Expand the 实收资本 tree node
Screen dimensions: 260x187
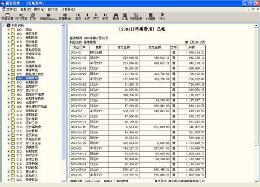click(x=8, y=155)
